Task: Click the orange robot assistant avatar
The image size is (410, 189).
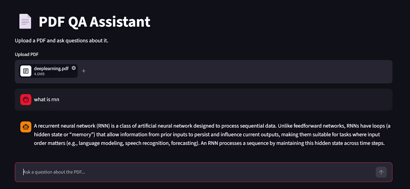Action: pos(26,127)
